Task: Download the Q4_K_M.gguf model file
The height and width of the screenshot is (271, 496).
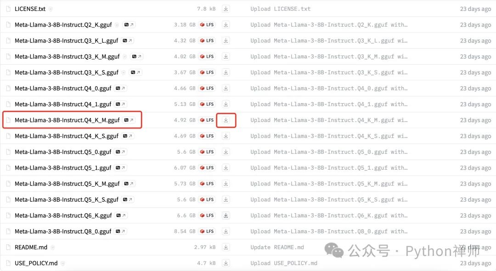Action: [226, 120]
